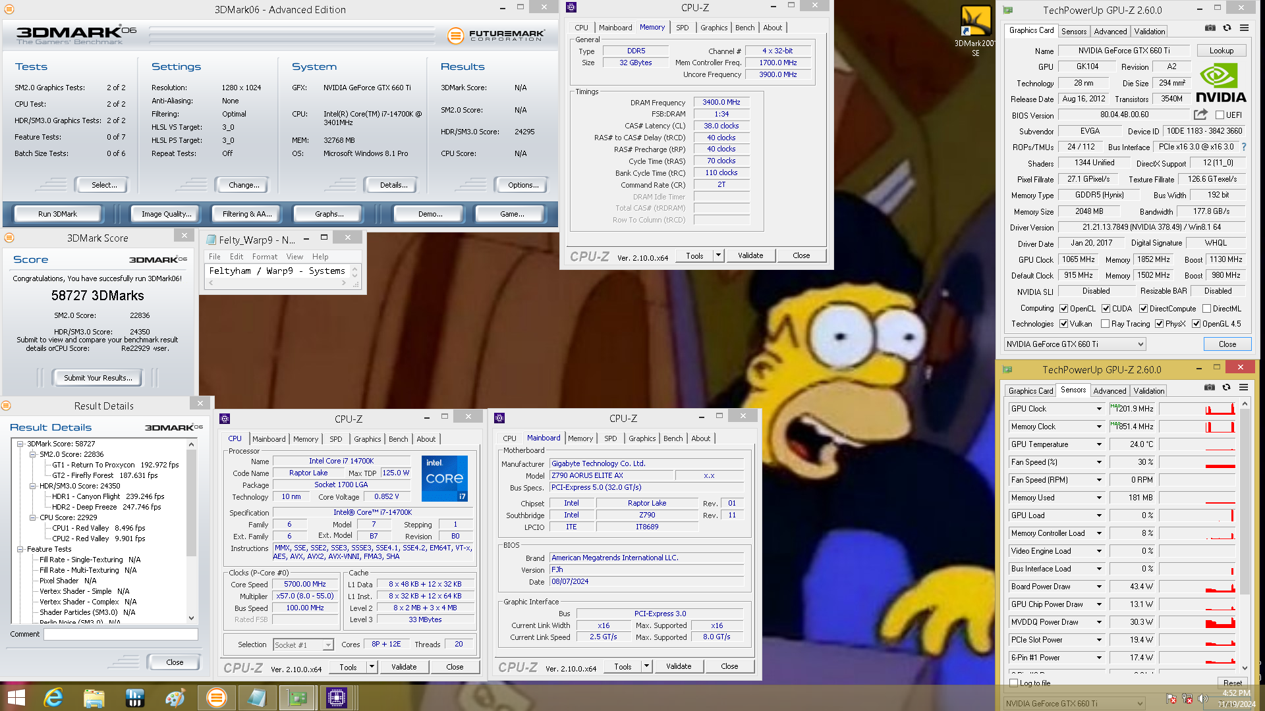Click NVIDIA logo in GPU-Z
This screenshot has height=711, width=1265.
pos(1221,83)
